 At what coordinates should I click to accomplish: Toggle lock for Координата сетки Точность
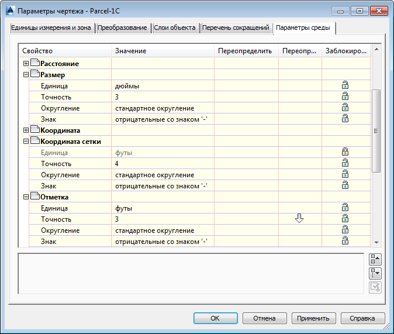click(345, 163)
